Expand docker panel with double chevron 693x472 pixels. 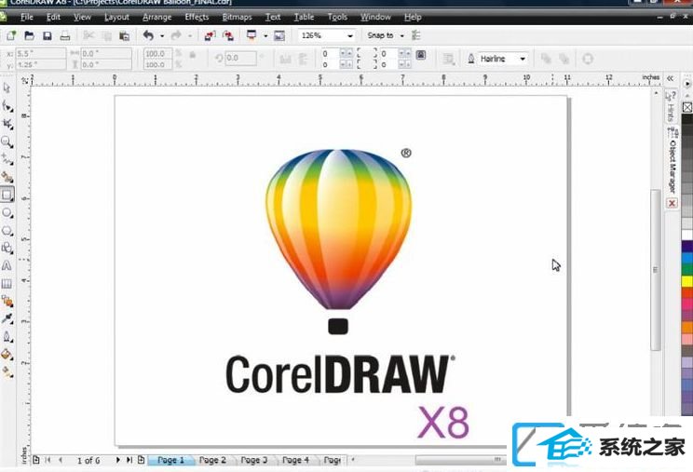click(670, 78)
